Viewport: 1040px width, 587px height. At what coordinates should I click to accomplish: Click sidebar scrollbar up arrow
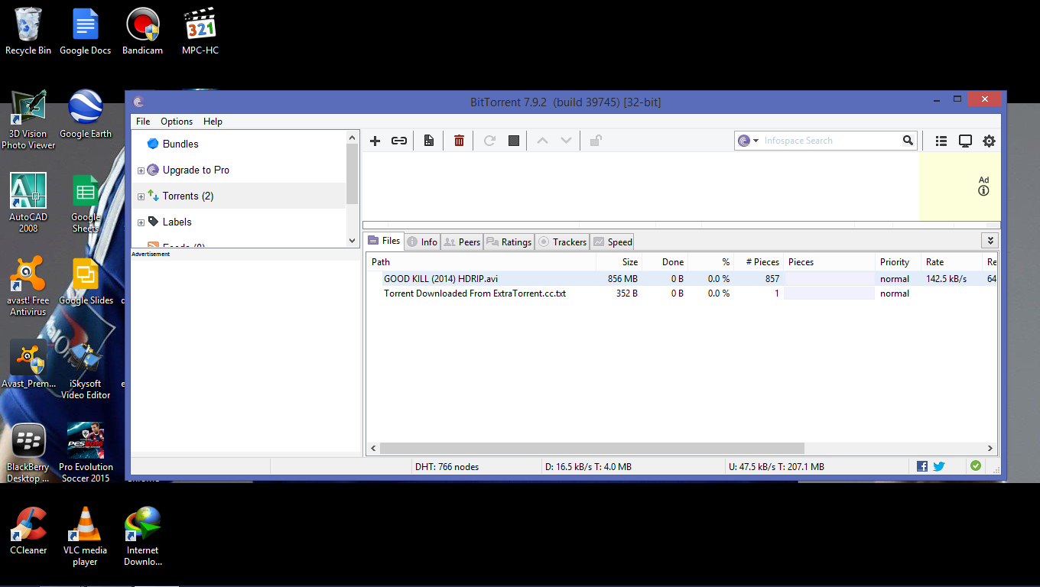353,137
